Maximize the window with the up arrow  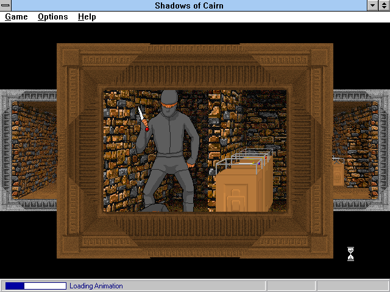coord(384,5)
